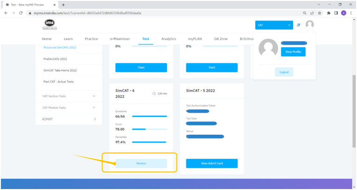The width and height of the screenshot is (357, 190).
Task: Open the Chrome three-dot menu
Action: pyautogui.click(x=351, y=13)
